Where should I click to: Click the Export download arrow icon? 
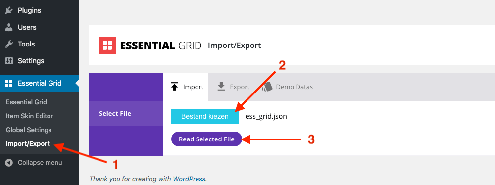click(x=221, y=86)
